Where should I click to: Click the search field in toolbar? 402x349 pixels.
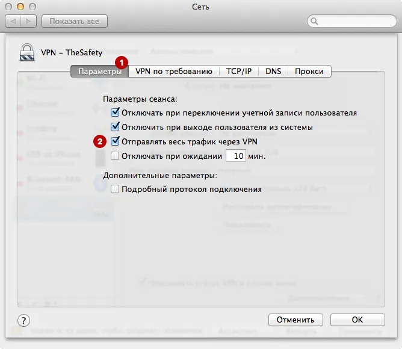pyautogui.click(x=351, y=21)
